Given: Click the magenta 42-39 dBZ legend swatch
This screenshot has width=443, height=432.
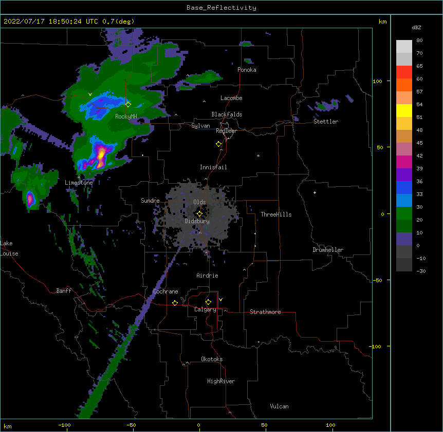Looking at the screenshot, I should click(x=404, y=162).
